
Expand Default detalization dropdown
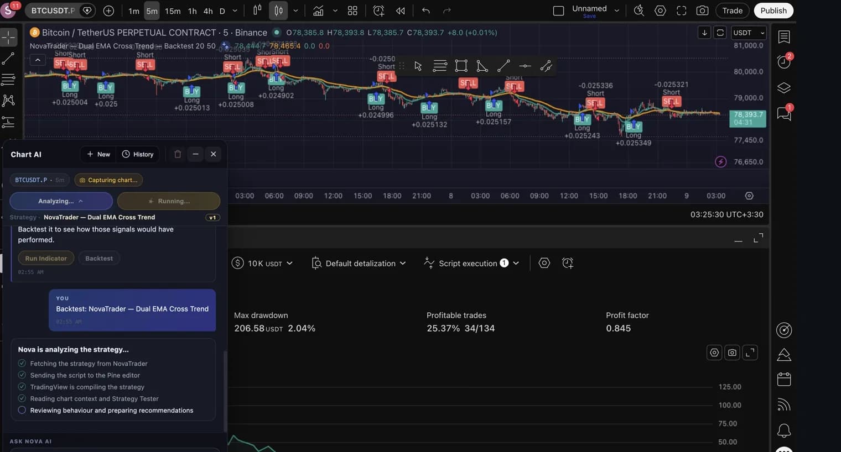[359, 263]
